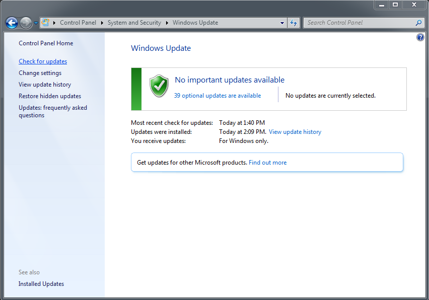429x300 pixels.
Task: Click the 'Today at 1:40 PM' check time
Action: 242,123
